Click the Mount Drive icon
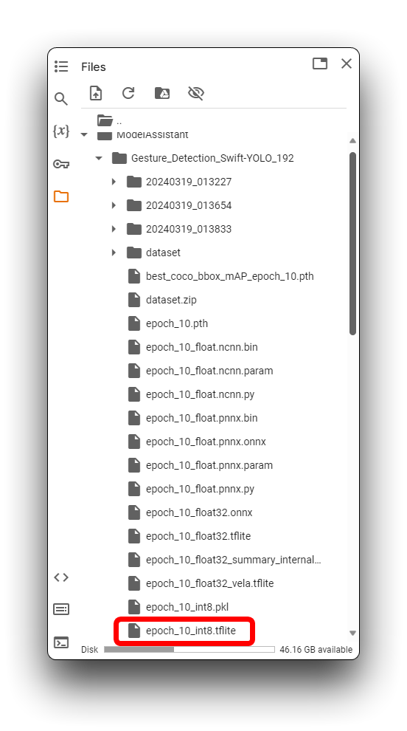This screenshot has width=407, height=731. pos(162,93)
